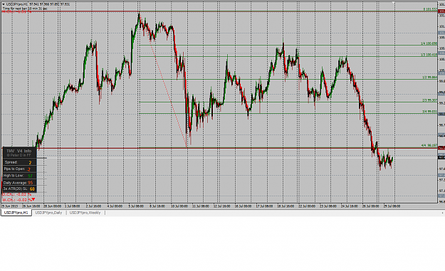The width and height of the screenshot is (445, 271).
Task: Click the 3x ATR(20) SL row
Action: (x=19, y=188)
